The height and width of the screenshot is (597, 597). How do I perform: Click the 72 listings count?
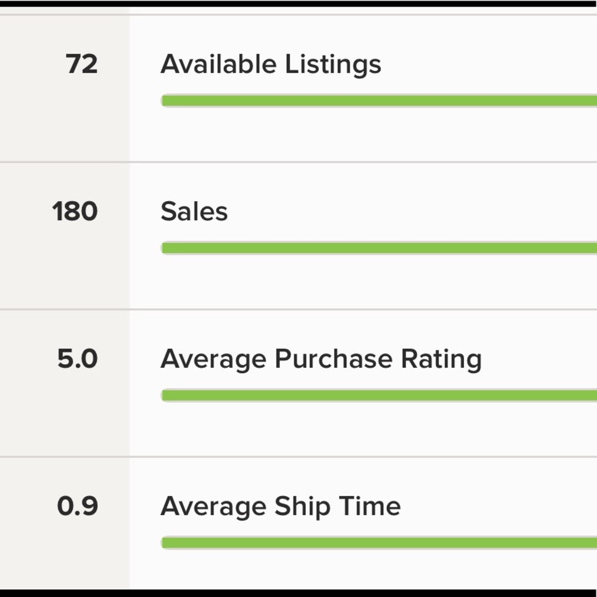pyautogui.click(x=82, y=64)
